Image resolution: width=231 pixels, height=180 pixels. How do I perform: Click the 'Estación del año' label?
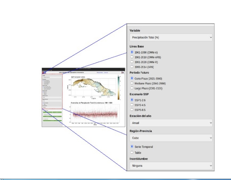point(140,116)
